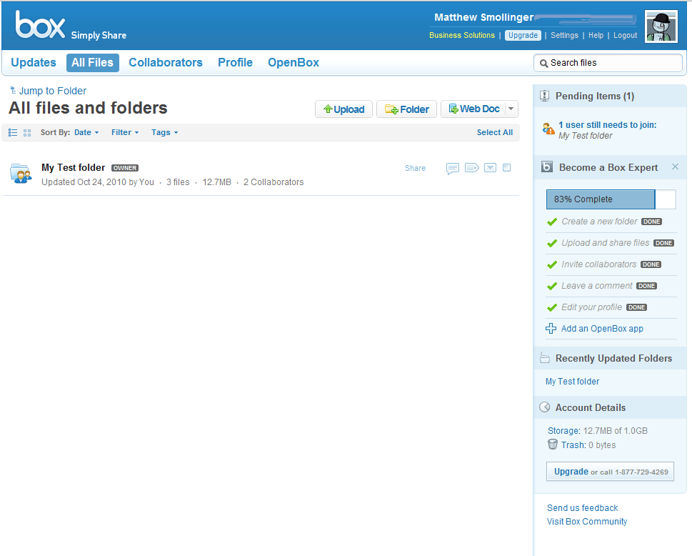Focus the Search files input field

(608, 63)
